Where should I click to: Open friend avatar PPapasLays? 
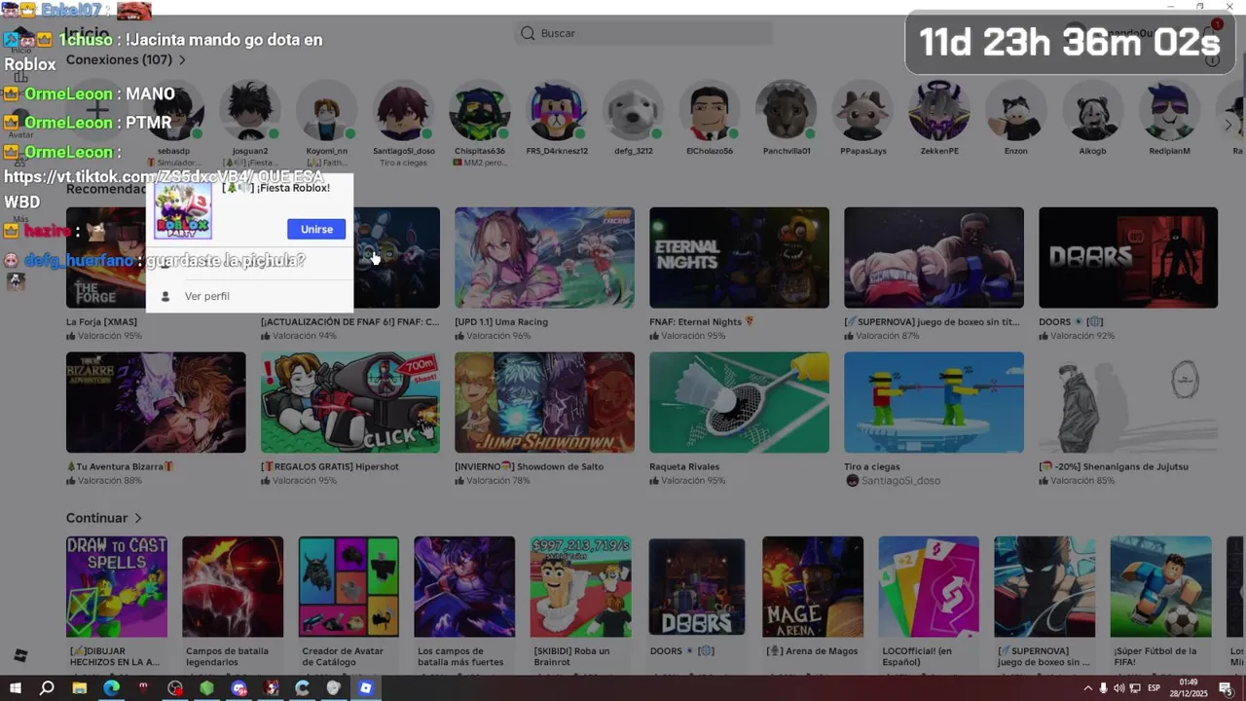coord(862,111)
